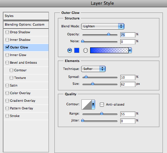167x153 pixels.
Task: Enable the Drop Shadow checkbox
Action: (7, 32)
